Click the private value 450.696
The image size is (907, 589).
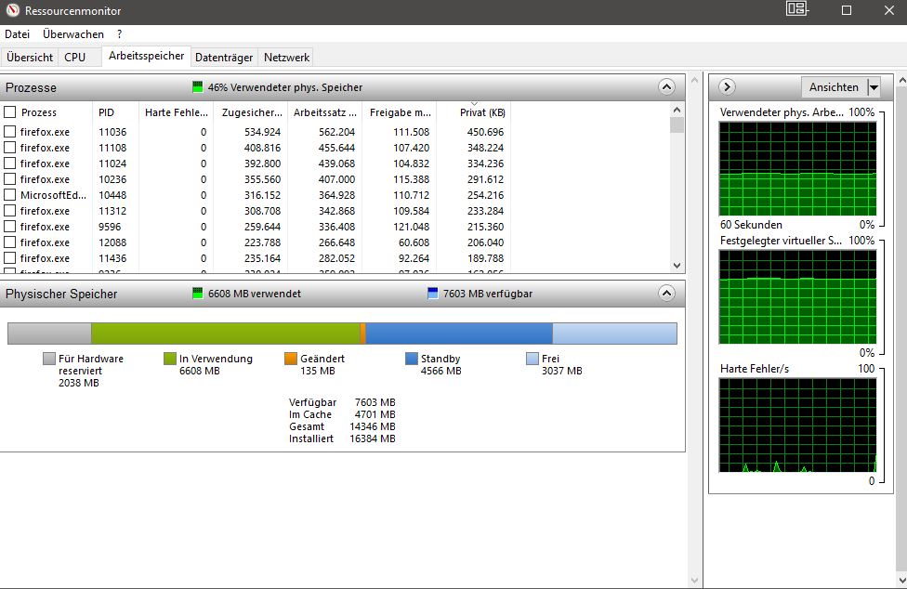485,132
